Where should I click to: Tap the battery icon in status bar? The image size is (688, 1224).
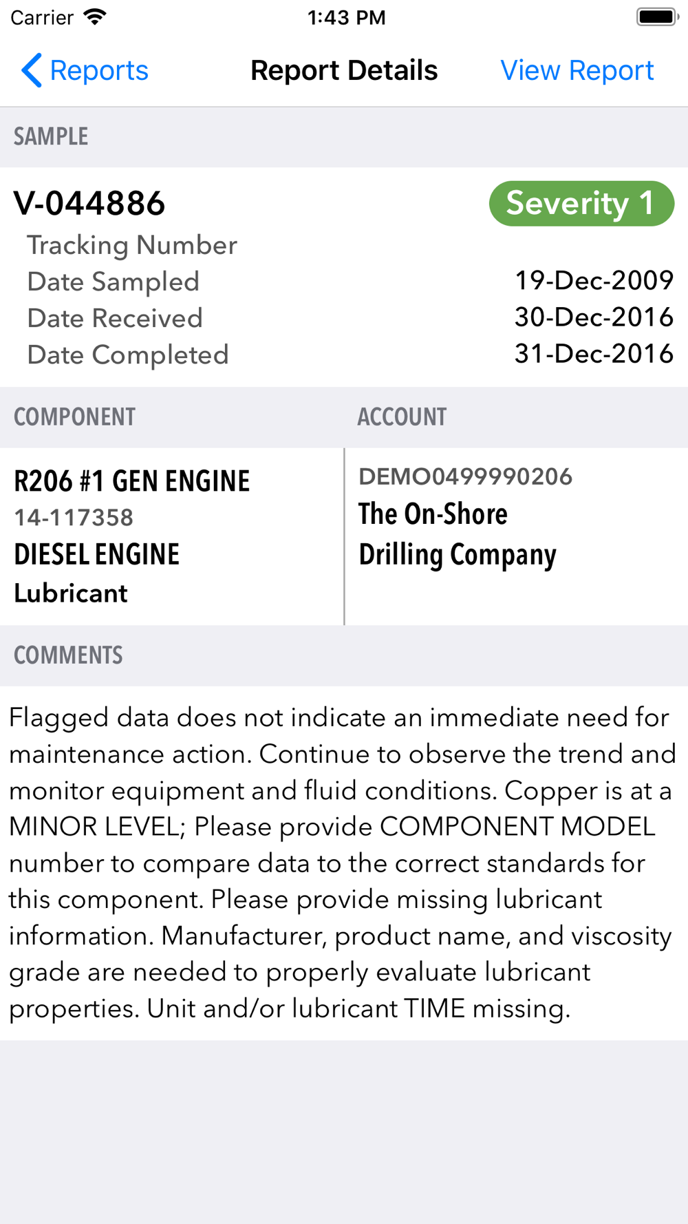(x=657, y=17)
